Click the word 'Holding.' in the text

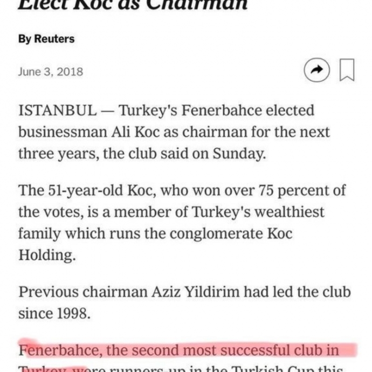47,255
